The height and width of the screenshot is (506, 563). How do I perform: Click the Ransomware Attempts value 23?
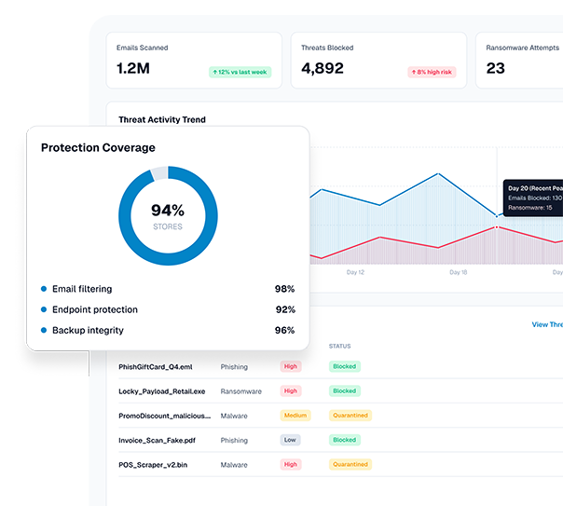pyautogui.click(x=496, y=68)
